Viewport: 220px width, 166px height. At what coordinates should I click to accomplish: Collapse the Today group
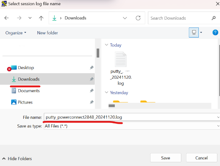pos(107,45)
